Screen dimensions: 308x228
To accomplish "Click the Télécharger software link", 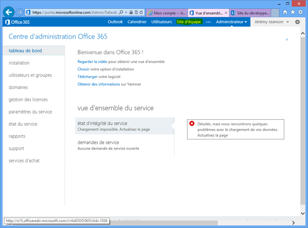I will (x=87, y=77).
